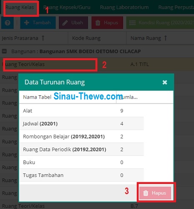Click the Tambah button
This screenshot has height=209, width=194.
38,23
